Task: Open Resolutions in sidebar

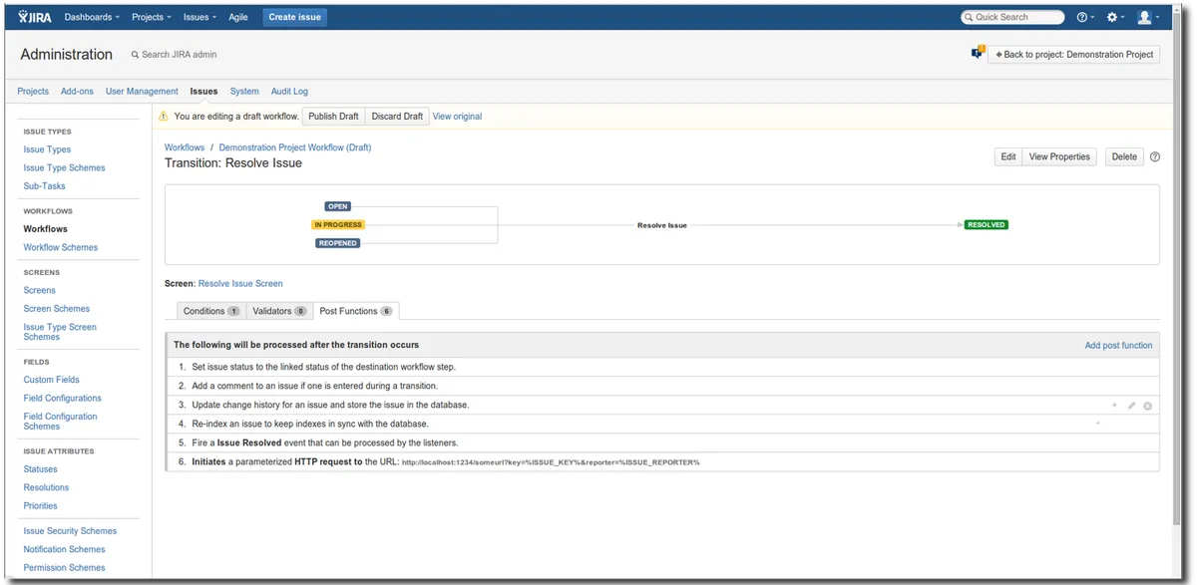Action: (x=47, y=487)
